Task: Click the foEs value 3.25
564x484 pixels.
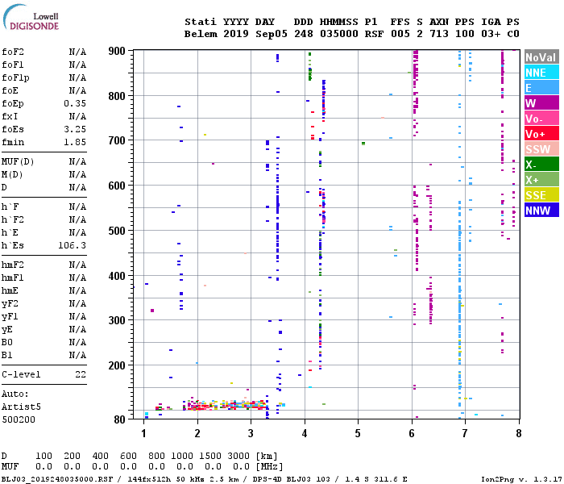Action: point(75,129)
